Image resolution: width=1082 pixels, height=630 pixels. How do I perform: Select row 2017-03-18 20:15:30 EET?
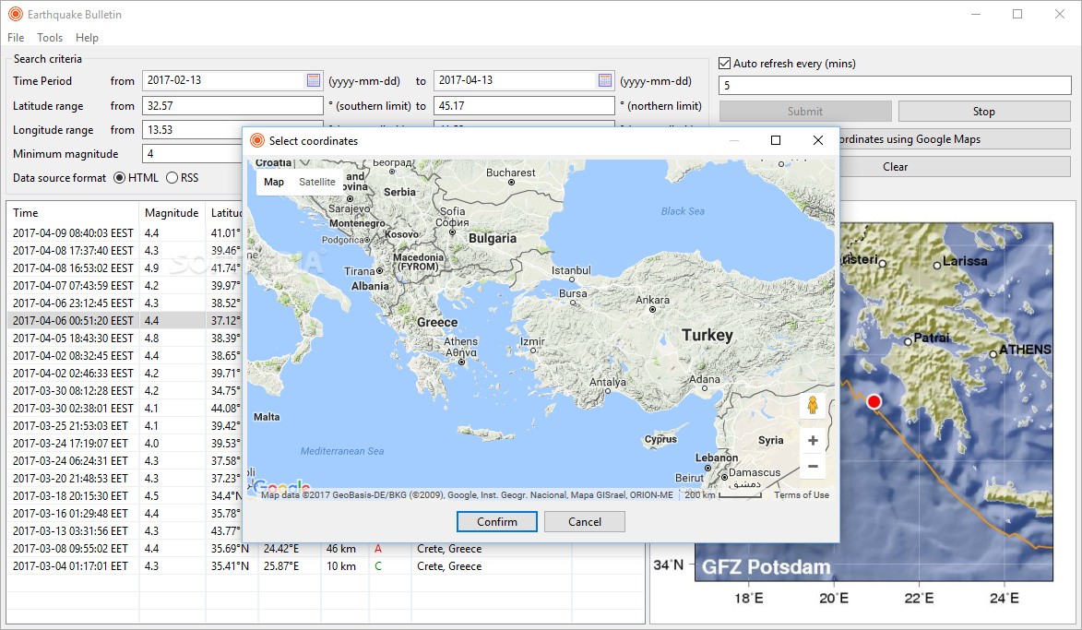125,495
